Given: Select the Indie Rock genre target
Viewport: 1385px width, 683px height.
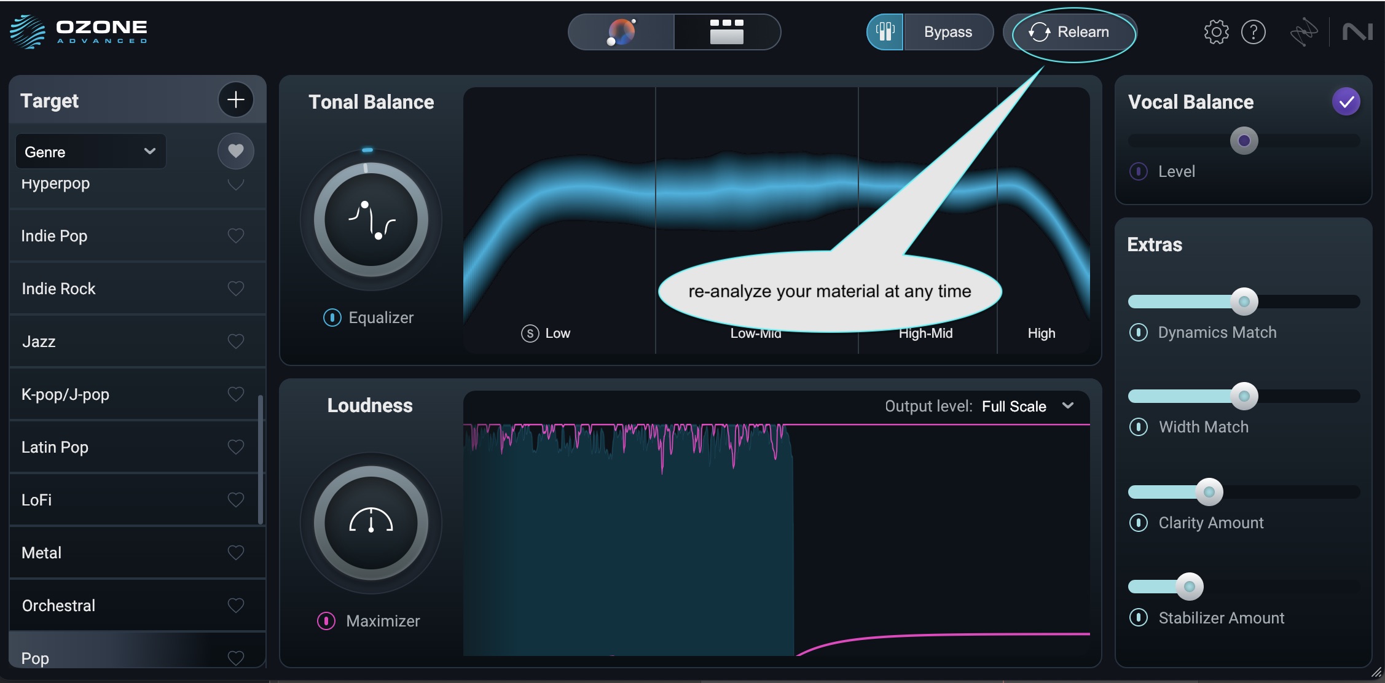Looking at the screenshot, I should coord(137,289).
